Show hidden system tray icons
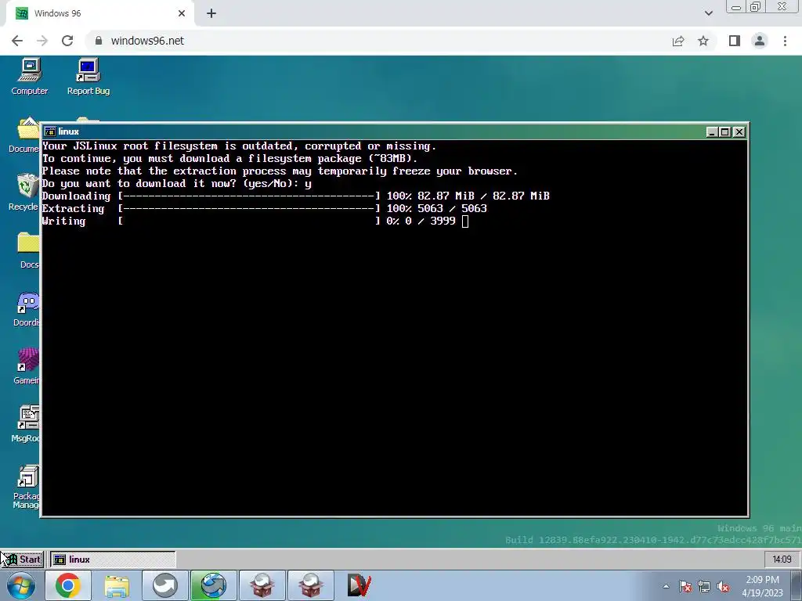802x601 pixels. [666, 586]
